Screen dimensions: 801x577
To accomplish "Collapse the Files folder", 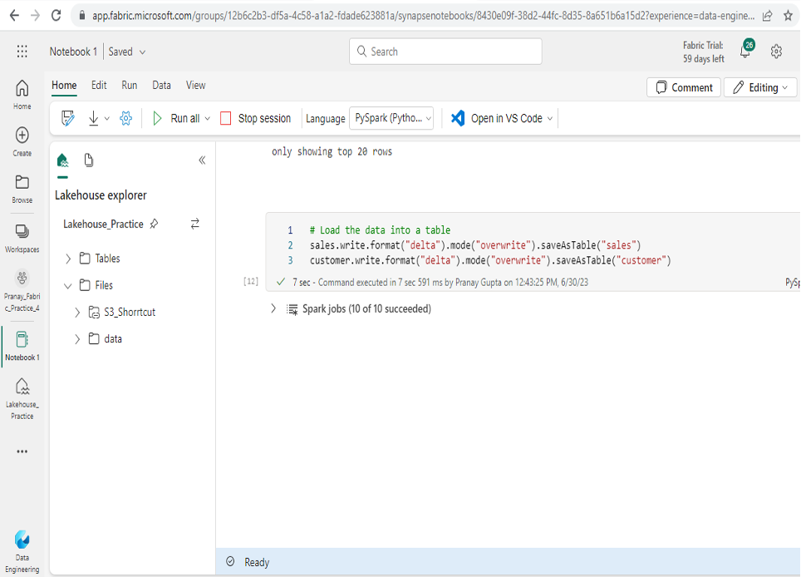I will click(68, 286).
